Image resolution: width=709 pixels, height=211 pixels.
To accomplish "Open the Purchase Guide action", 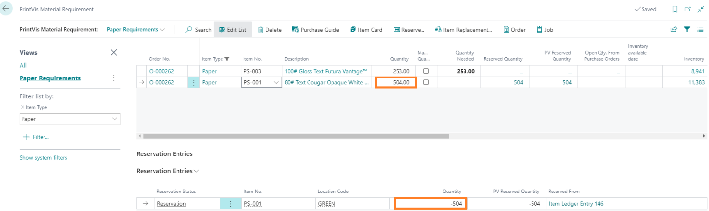I will tap(315, 30).
